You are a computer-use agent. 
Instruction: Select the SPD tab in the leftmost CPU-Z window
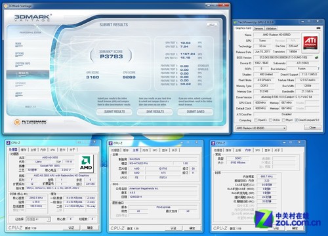52,149
